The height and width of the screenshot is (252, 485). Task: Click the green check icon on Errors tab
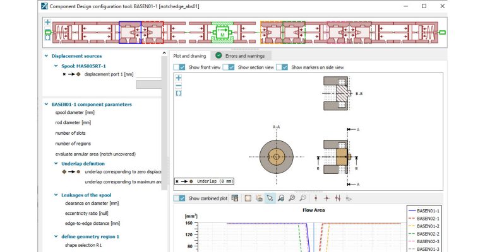point(219,55)
